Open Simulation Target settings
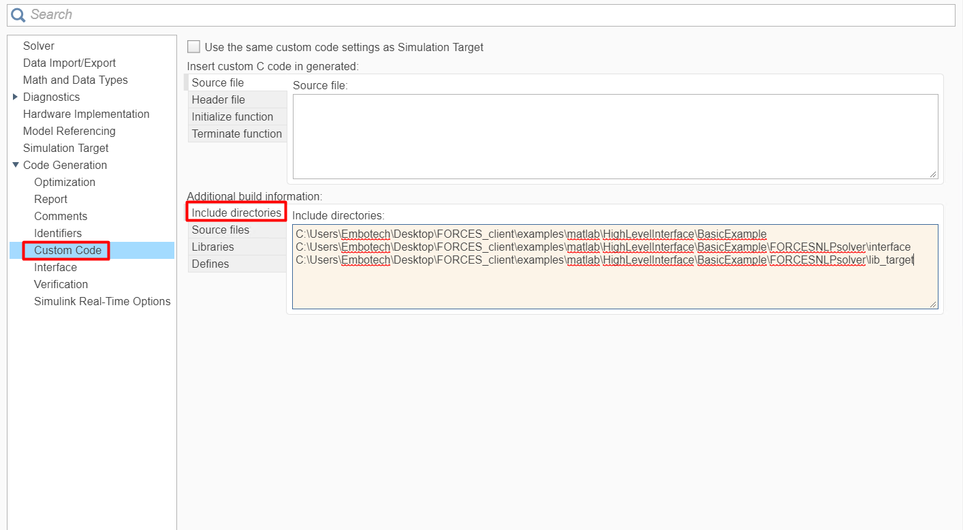963x530 pixels. (65, 148)
